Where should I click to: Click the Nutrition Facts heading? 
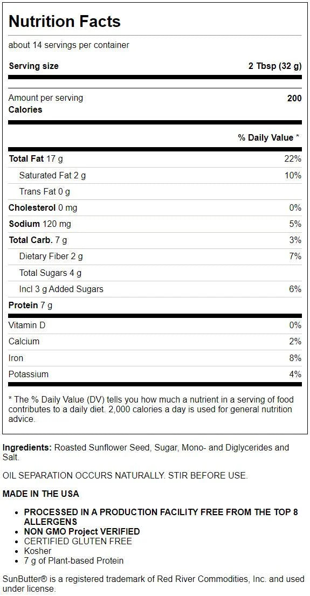coord(64,22)
